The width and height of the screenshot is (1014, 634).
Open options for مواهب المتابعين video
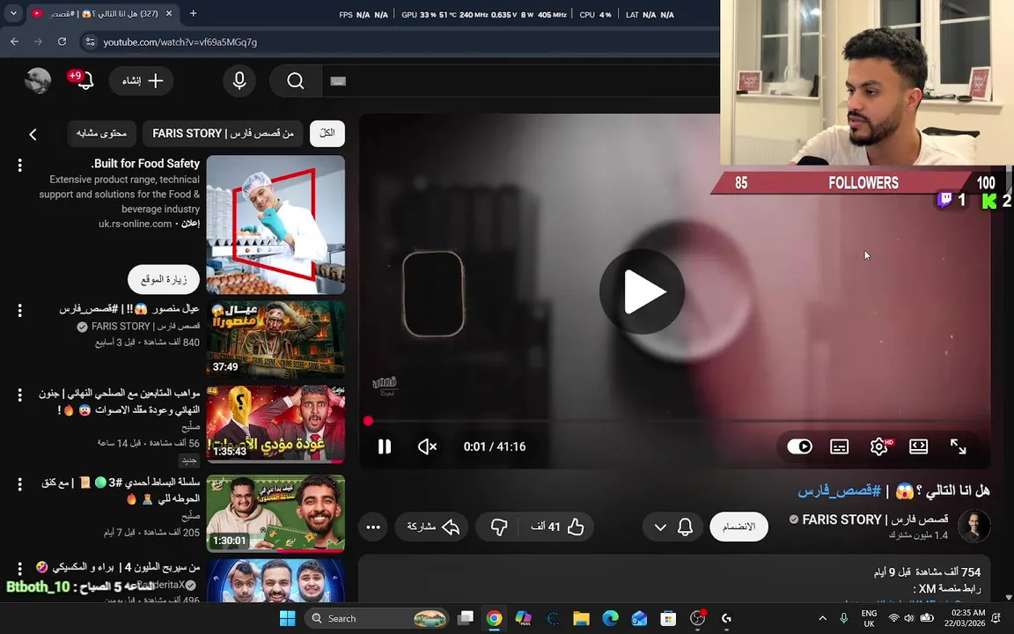click(20, 394)
